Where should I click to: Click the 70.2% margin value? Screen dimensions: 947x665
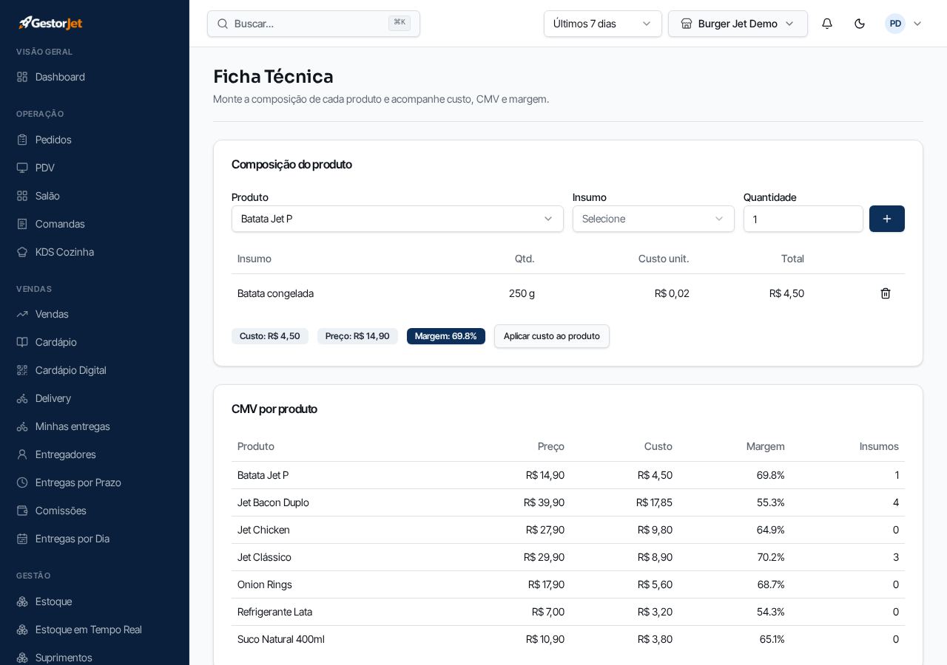(x=771, y=557)
